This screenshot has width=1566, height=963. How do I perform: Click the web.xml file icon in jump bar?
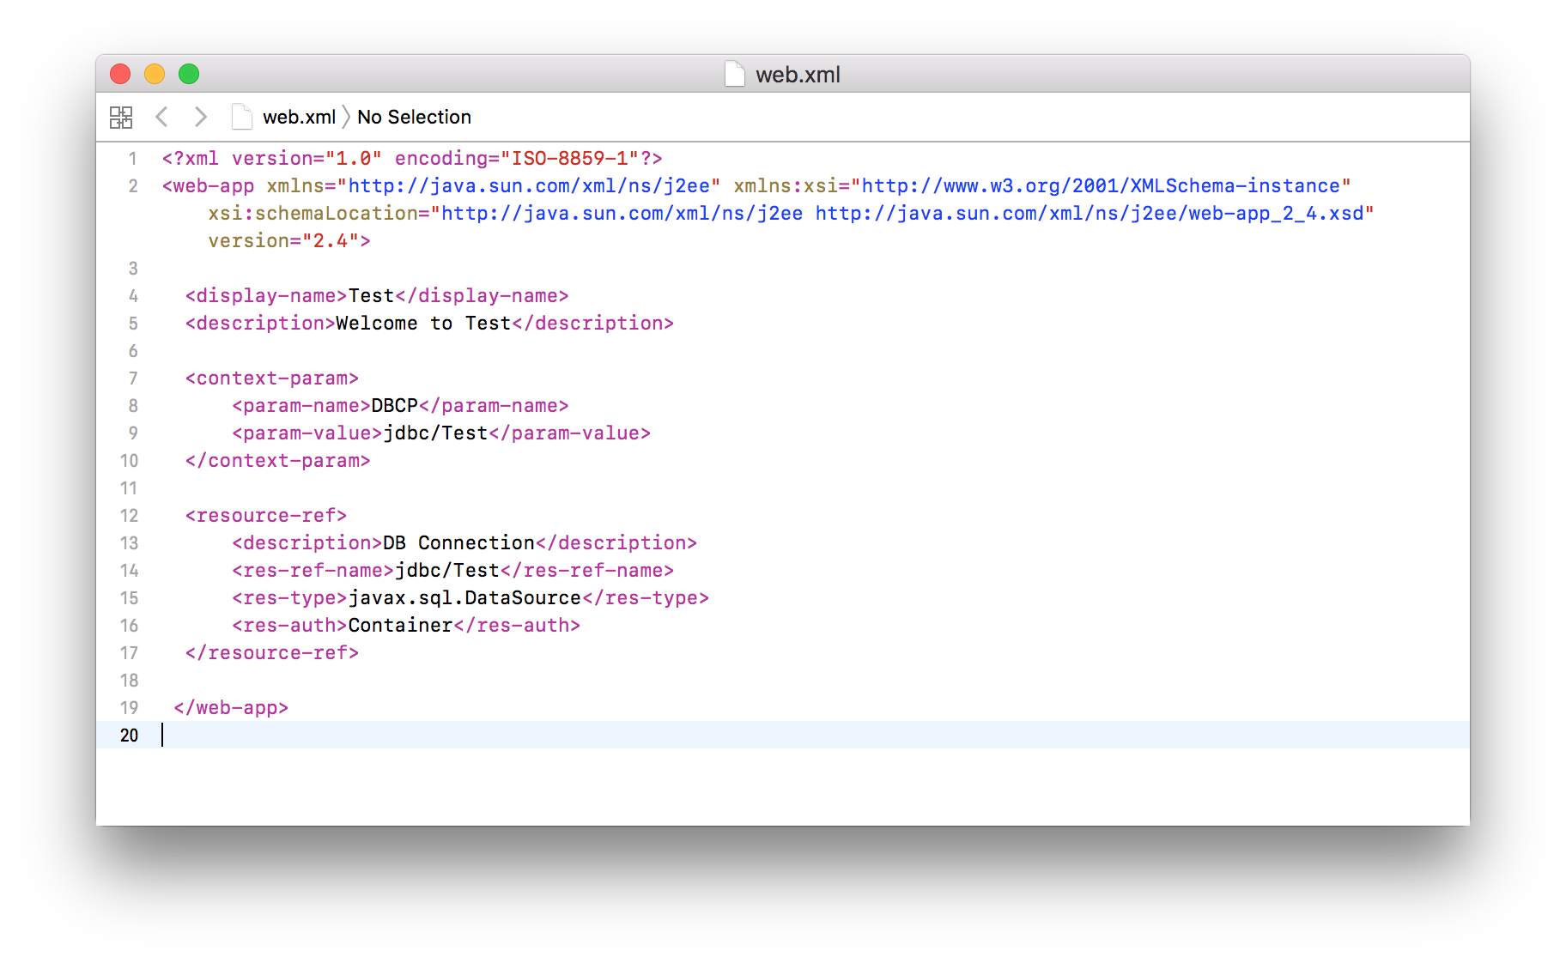coord(242,117)
